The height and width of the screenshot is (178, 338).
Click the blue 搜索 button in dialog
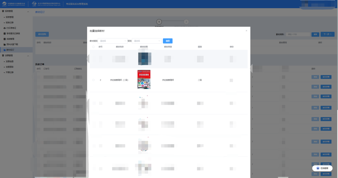point(168,41)
